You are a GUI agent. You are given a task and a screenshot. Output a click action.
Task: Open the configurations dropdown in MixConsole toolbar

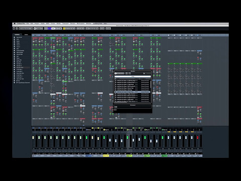[x=26, y=29]
